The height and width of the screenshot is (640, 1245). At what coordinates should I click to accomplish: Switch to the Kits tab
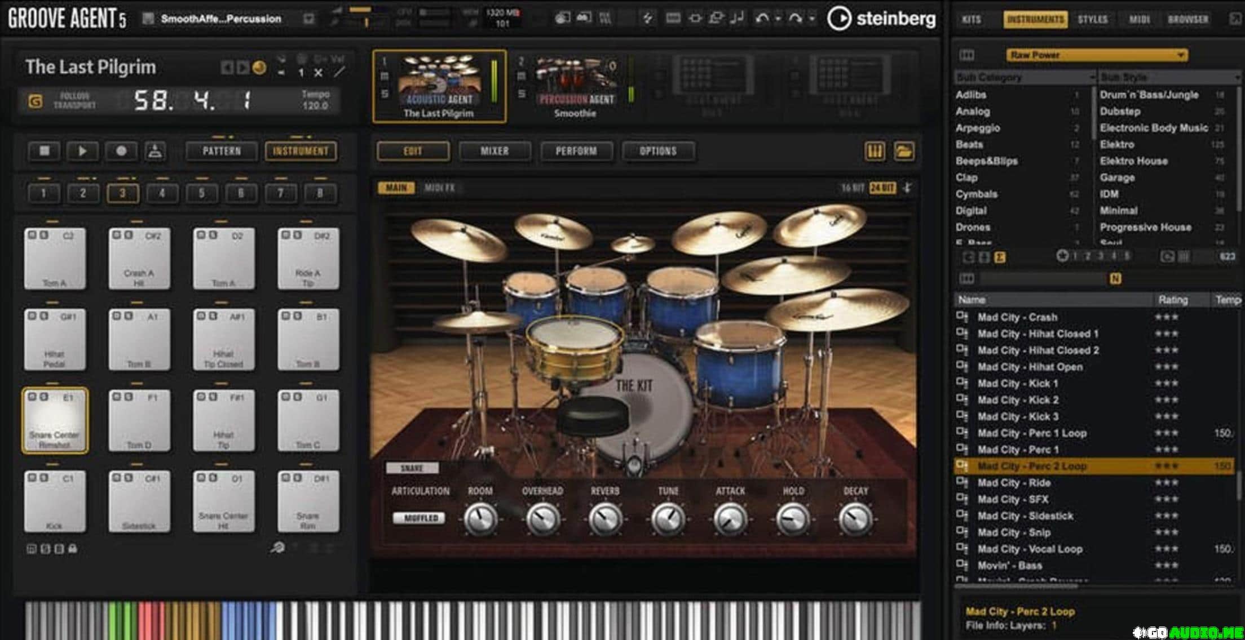(x=971, y=19)
